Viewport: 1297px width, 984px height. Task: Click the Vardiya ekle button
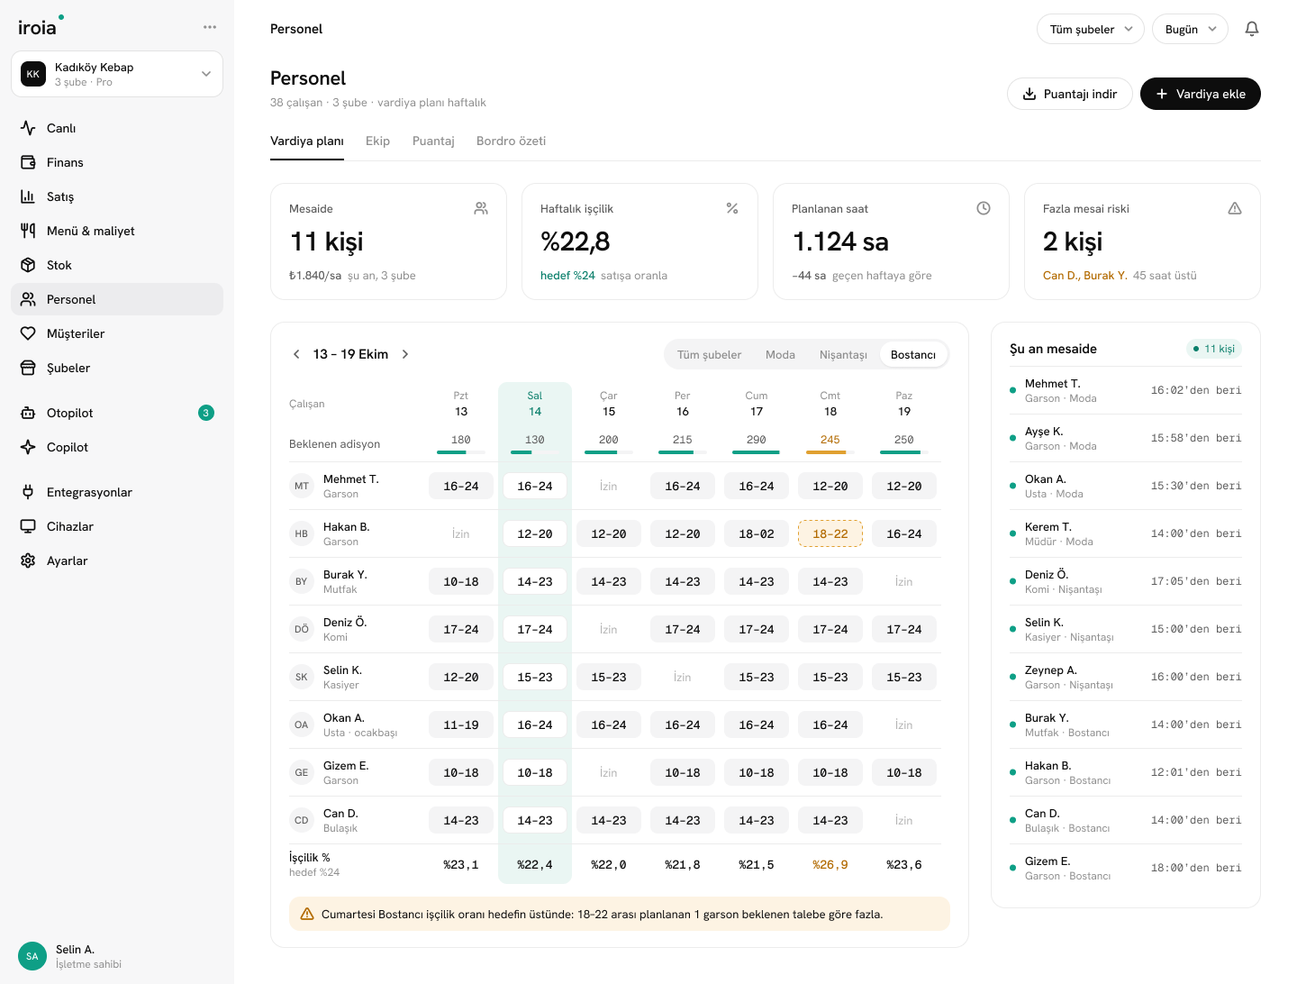[x=1201, y=94]
